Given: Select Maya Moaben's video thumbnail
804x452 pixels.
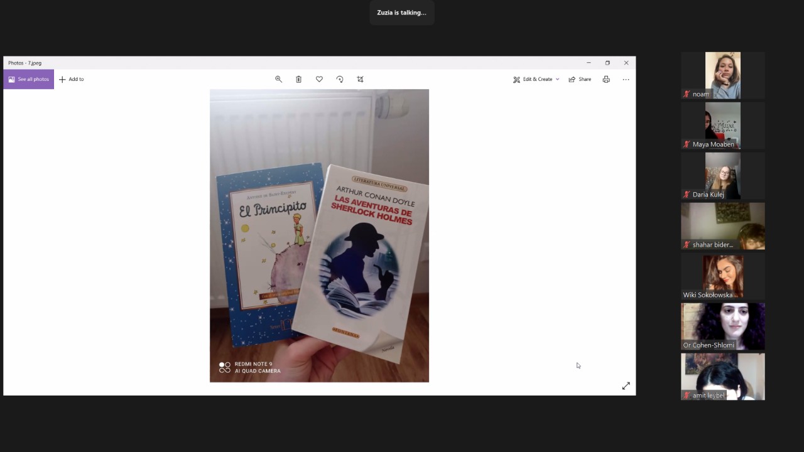Looking at the screenshot, I should click(723, 126).
